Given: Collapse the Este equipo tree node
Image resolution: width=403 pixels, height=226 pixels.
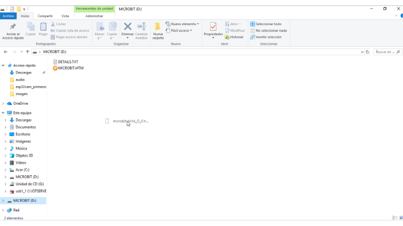Looking at the screenshot, I should point(4,113).
